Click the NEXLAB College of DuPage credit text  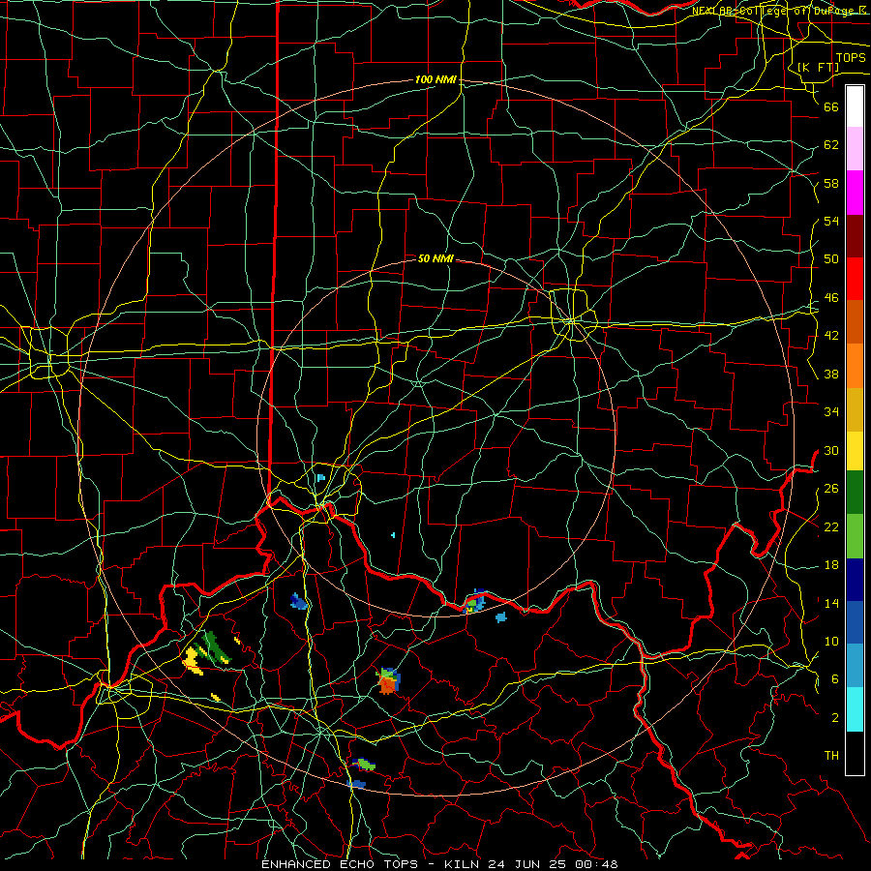(x=780, y=11)
